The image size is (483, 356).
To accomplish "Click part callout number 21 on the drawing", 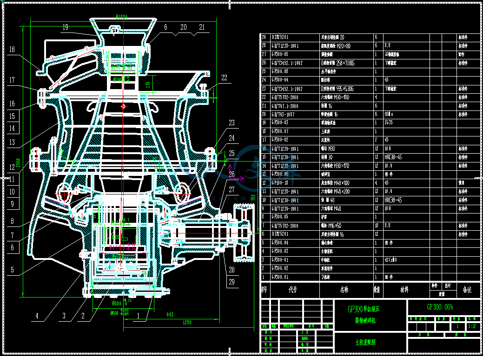I will click(202, 27).
